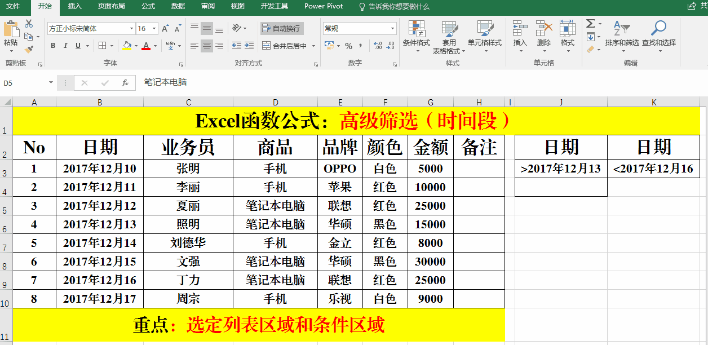Toggle Italic formatting

coord(65,46)
